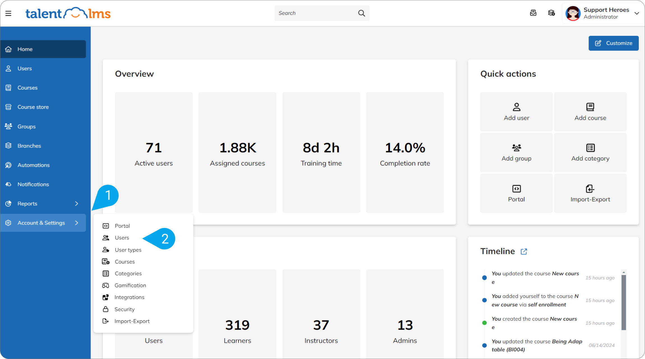The width and height of the screenshot is (645, 359).
Task: Open Groups in the sidebar
Action: 43,126
